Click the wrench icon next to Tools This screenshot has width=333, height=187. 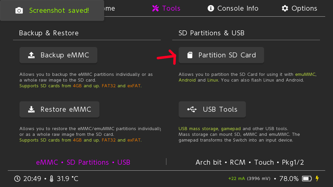(x=156, y=8)
